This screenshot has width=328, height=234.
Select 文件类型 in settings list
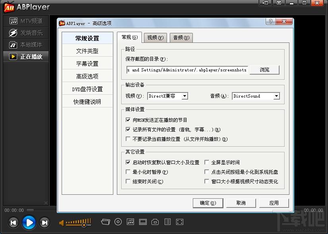click(87, 51)
